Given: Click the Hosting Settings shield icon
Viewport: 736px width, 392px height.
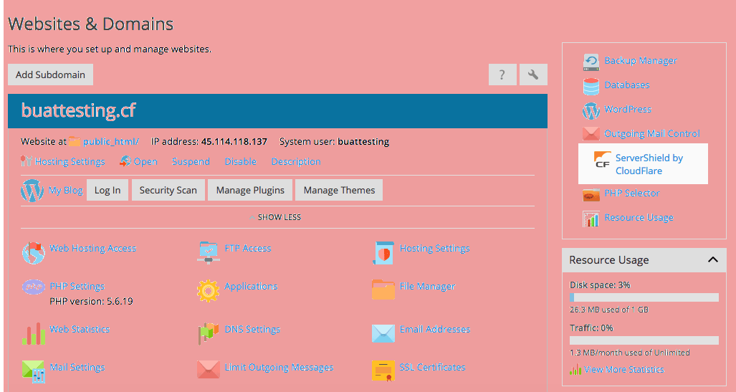Looking at the screenshot, I should (383, 252).
